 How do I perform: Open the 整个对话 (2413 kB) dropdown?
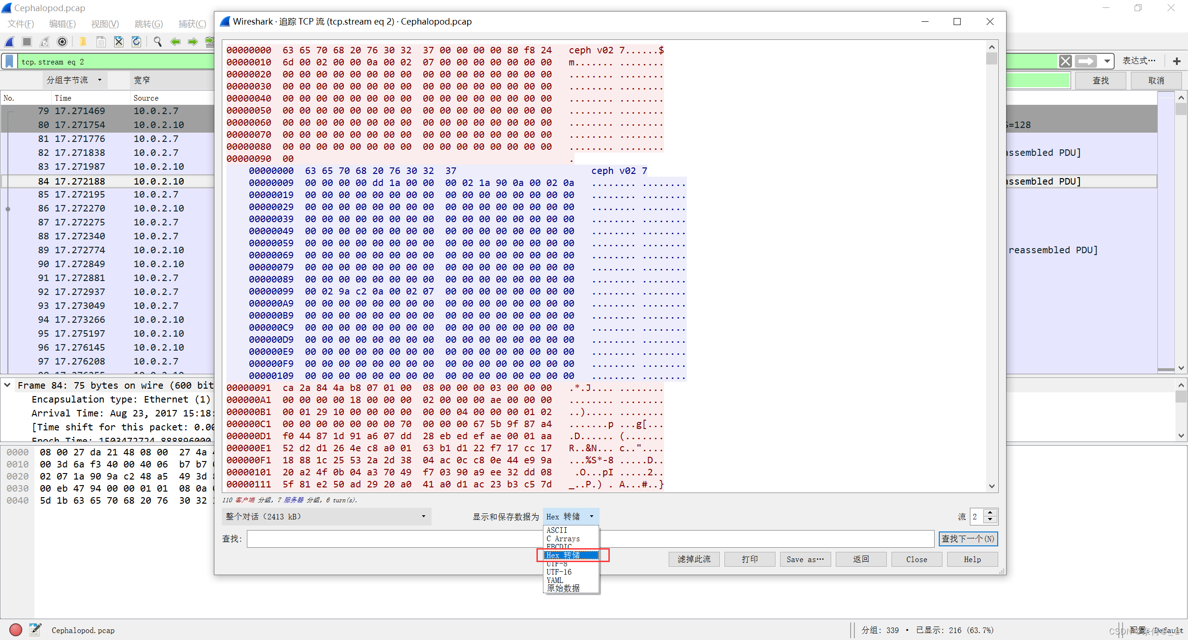click(x=326, y=517)
